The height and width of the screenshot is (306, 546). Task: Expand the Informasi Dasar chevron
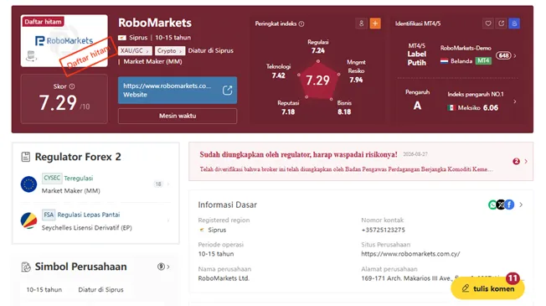pos(521,205)
